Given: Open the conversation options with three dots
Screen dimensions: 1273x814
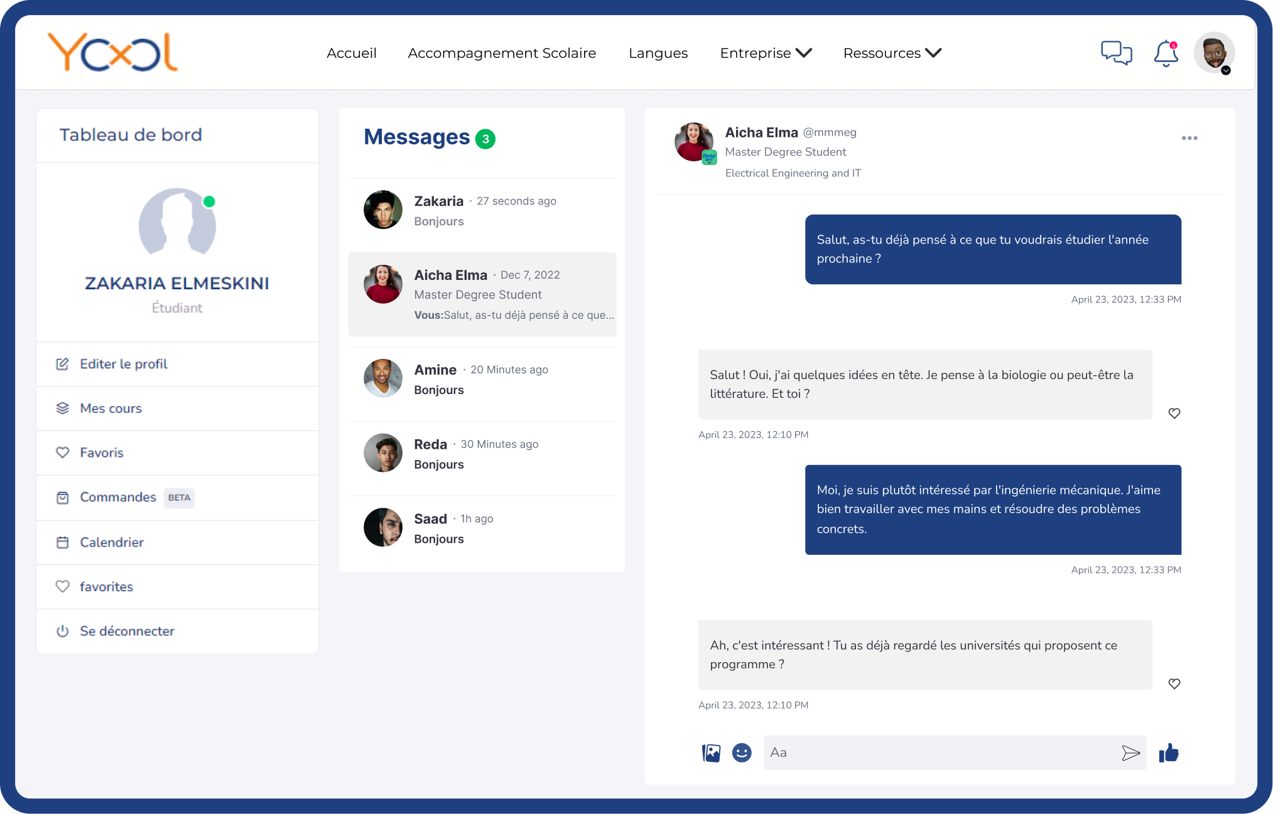Looking at the screenshot, I should [x=1189, y=138].
